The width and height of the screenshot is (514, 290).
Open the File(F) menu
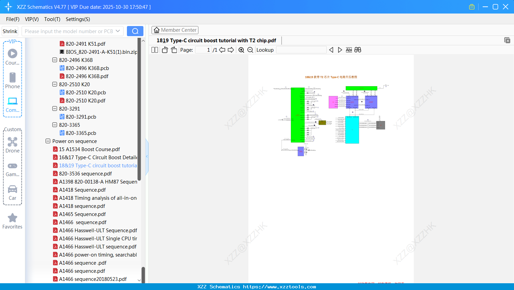click(13, 19)
